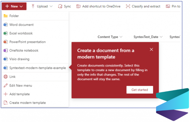190x122 pixels.
Task: Click the plus Add template icon
Action: [x=6, y=94]
